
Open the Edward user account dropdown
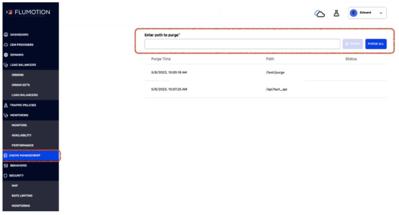tap(367, 13)
